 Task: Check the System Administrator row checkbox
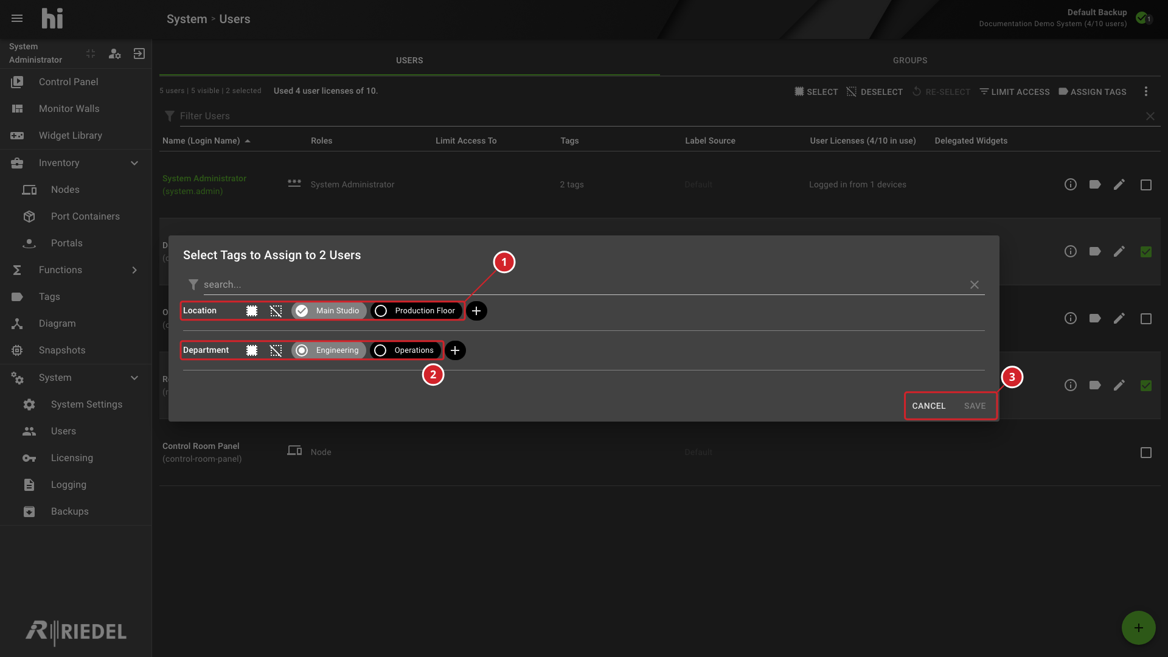tap(1146, 185)
